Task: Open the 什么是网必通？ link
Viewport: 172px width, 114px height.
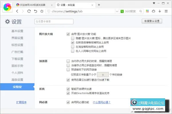Action: 102,102
